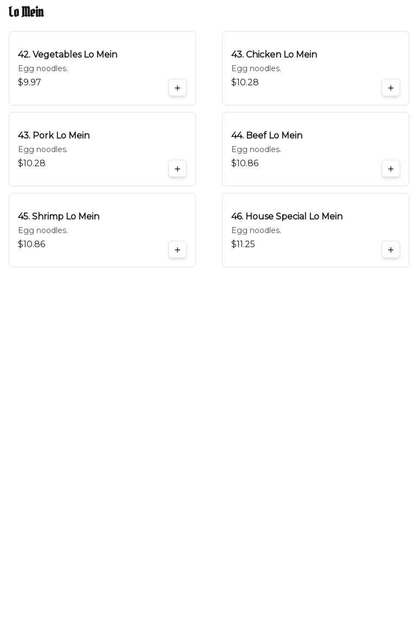This screenshot has height=628, width=418.
Task: Add Chicken Lo Mein with plus button
Action: click(x=391, y=88)
